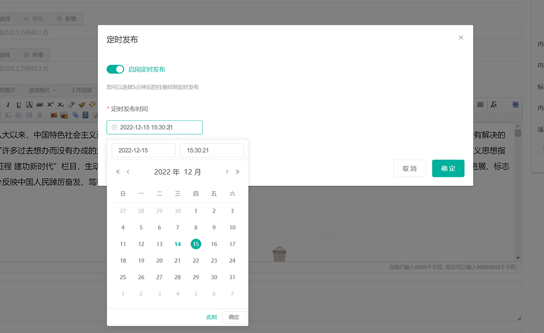
Task: Select the eraser clear-format icon
Action: tap(71, 104)
